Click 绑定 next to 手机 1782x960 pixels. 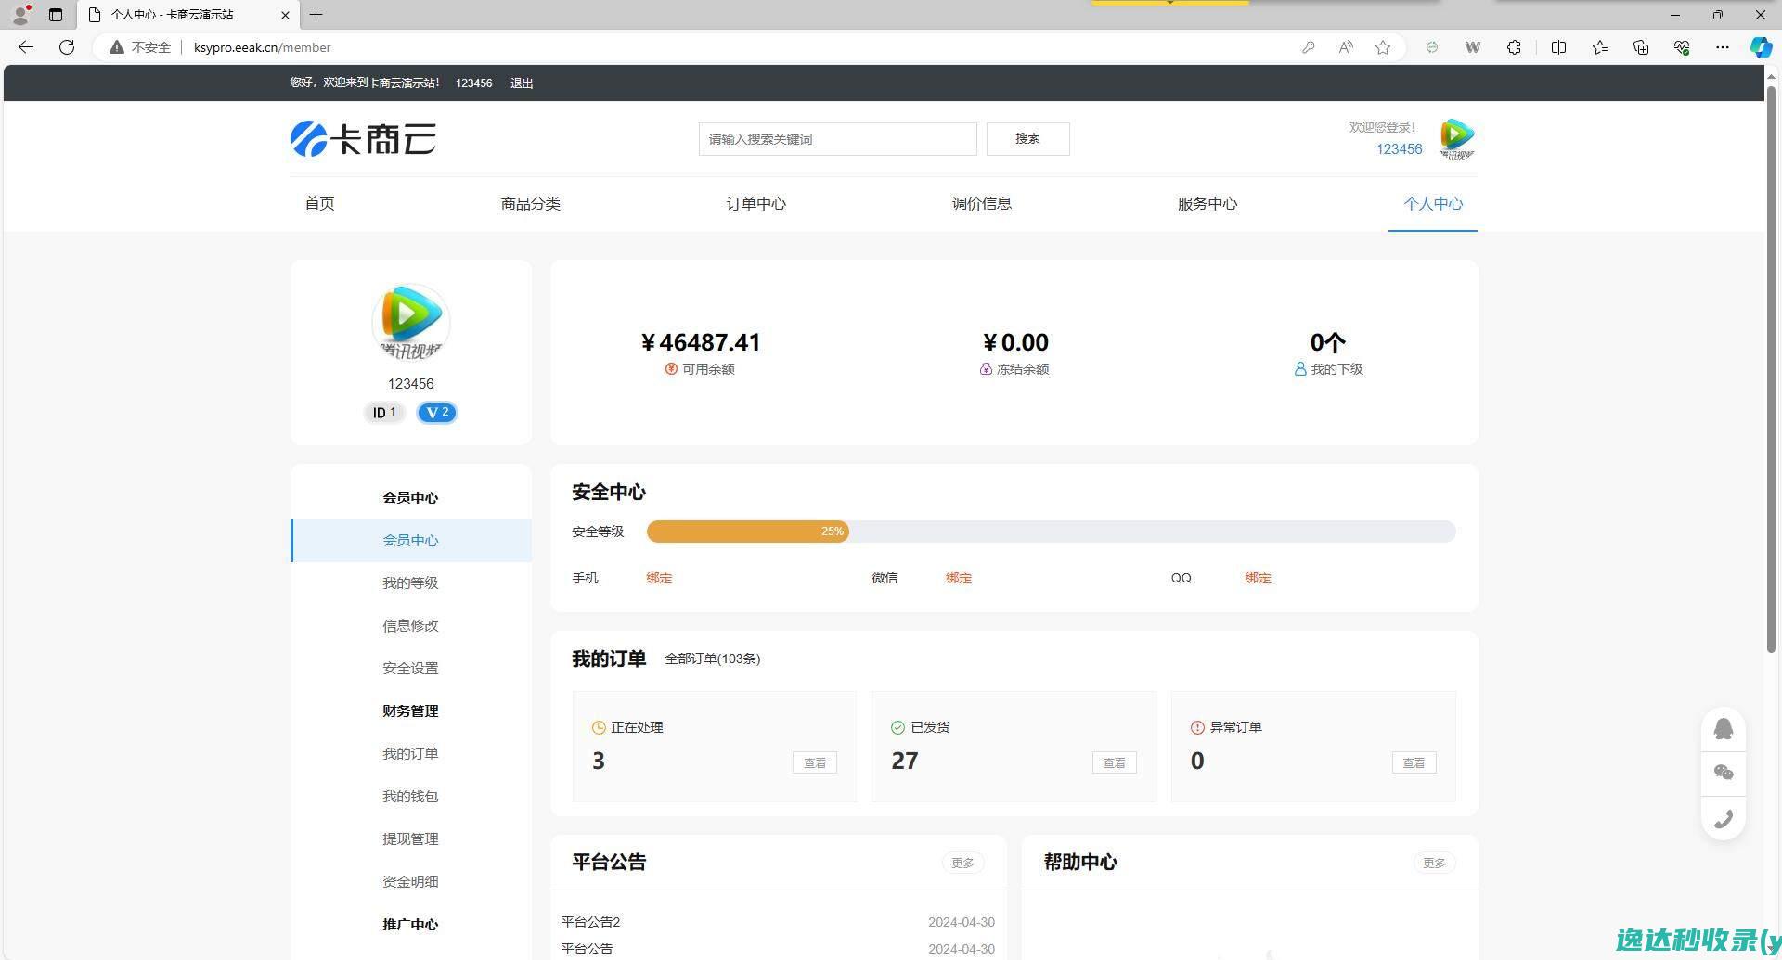[659, 578]
